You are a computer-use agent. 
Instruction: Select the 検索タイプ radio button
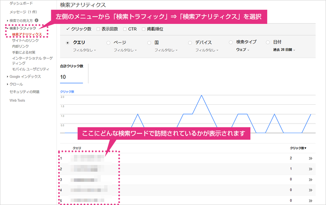(231, 42)
